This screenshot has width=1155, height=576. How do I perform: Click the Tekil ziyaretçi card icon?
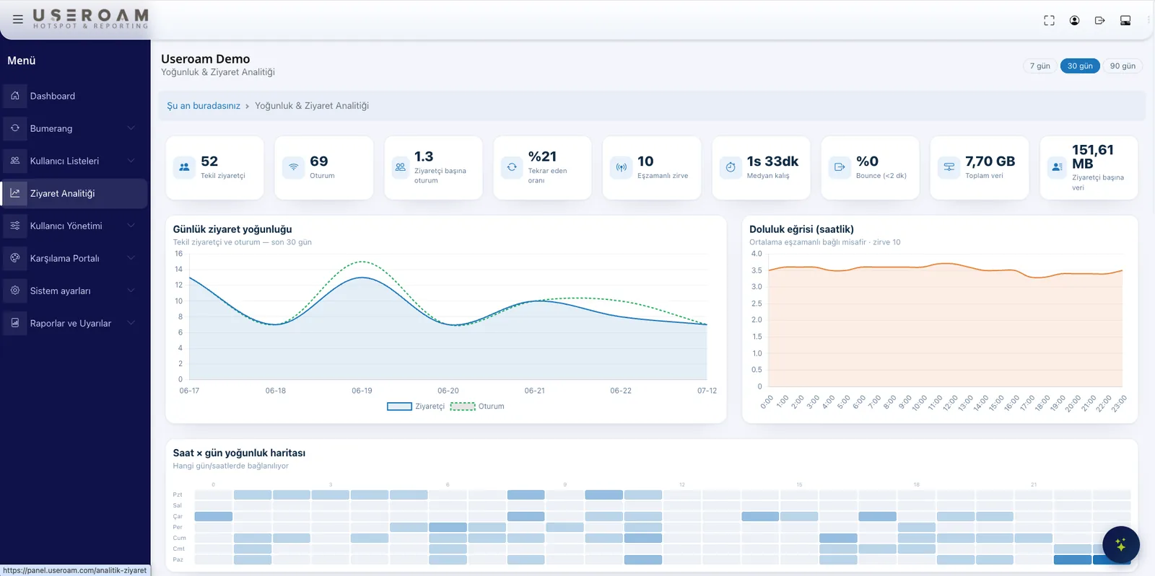[184, 167]
